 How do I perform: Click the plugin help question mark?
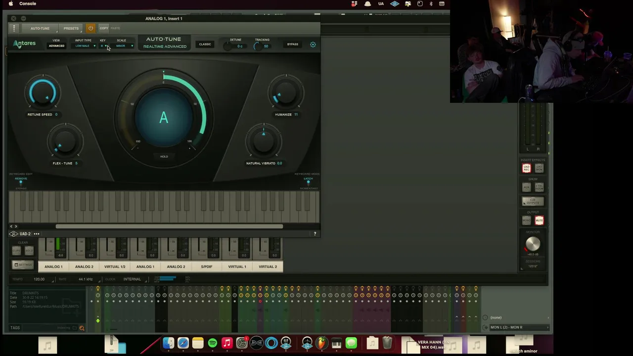pos(315,234)
